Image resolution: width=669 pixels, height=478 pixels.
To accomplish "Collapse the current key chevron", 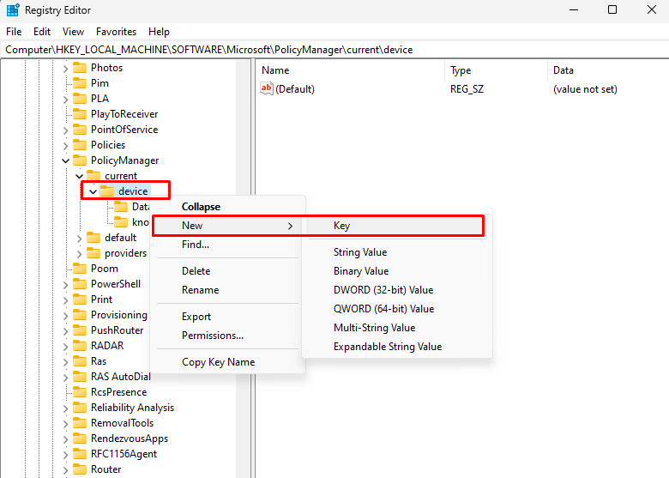I will point(80,176).
